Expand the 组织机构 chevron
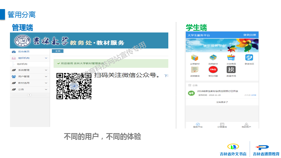281x158 pixels. point(46,58)
